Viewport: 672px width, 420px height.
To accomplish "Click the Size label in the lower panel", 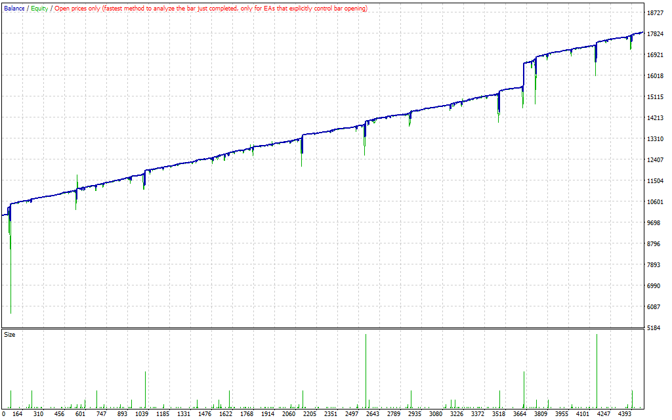I will pyautogui.click(x=10, y=335).
